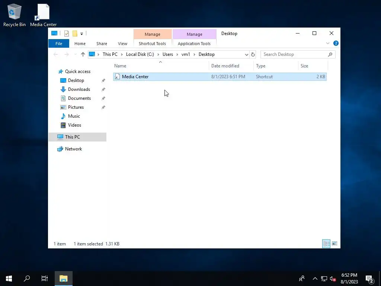Switch to the Share ribbon tab
This screenshot has height=286, width=381.
tap(102, 44)
